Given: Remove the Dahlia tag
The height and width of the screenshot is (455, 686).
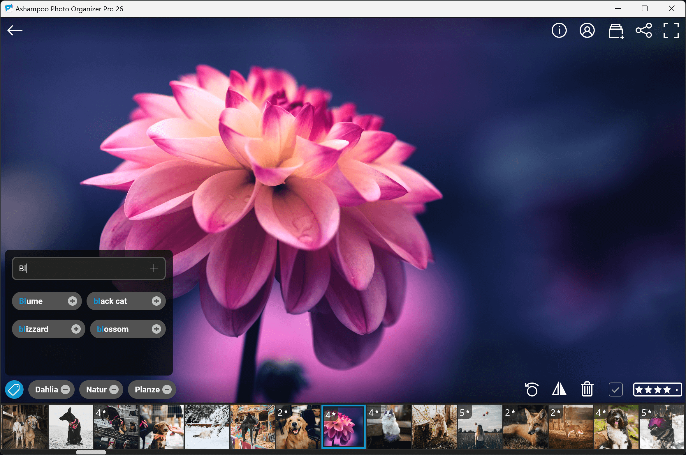Looking at the screenshot, I should coord(65,389).
